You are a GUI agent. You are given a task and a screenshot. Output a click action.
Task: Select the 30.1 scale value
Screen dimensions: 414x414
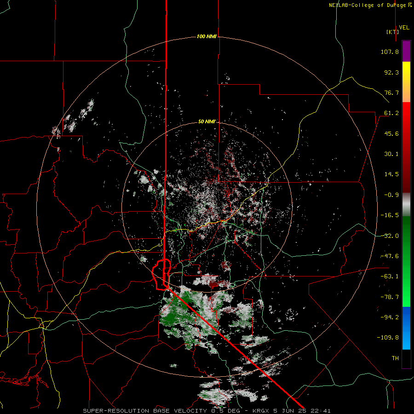tap(391, 154)
